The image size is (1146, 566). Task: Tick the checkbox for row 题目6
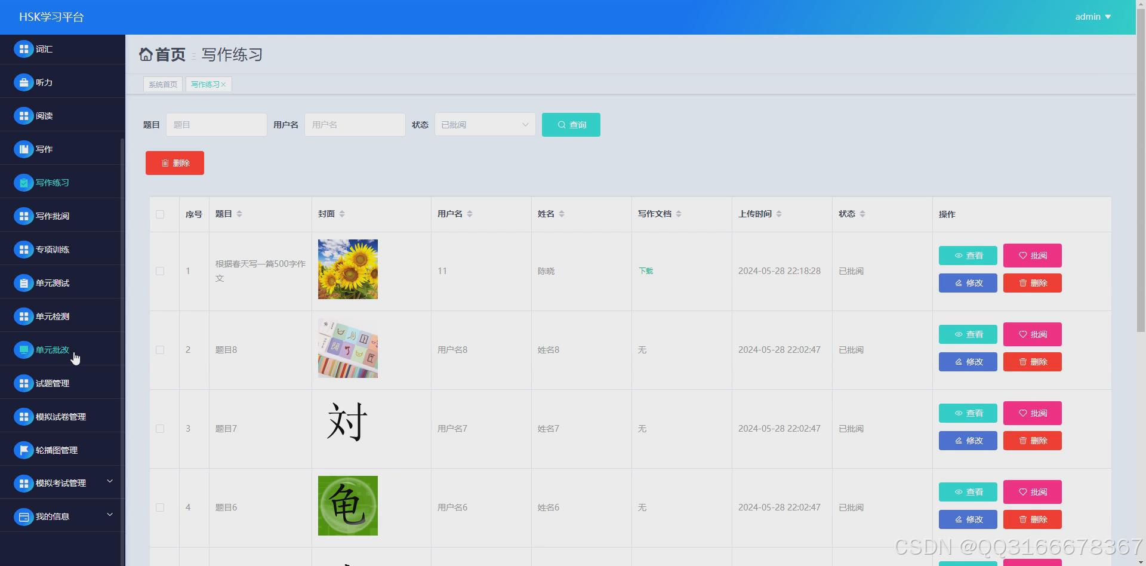(x=160, y=507)
